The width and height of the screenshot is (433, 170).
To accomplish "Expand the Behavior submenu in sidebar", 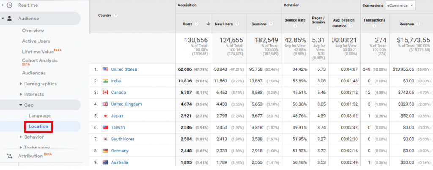I will click(21, 137).
